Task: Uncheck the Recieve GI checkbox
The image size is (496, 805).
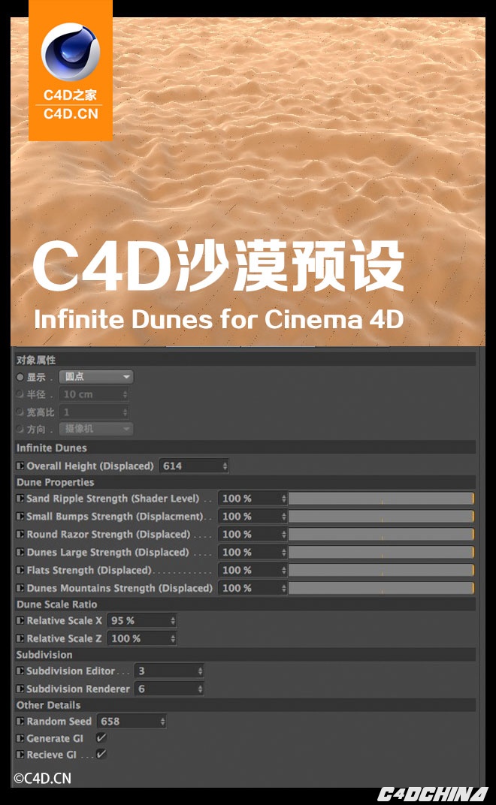Action: pyautogui.click(x=101, y=754)
